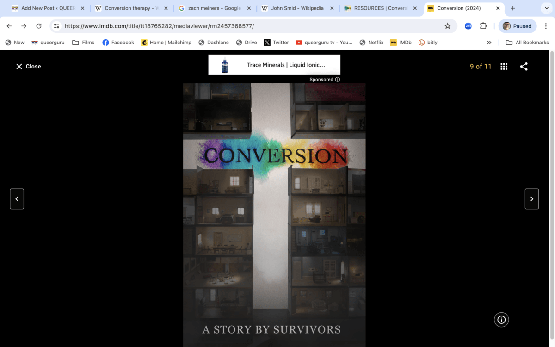
Task: Open the New bookmark
Action: [14, 43]
